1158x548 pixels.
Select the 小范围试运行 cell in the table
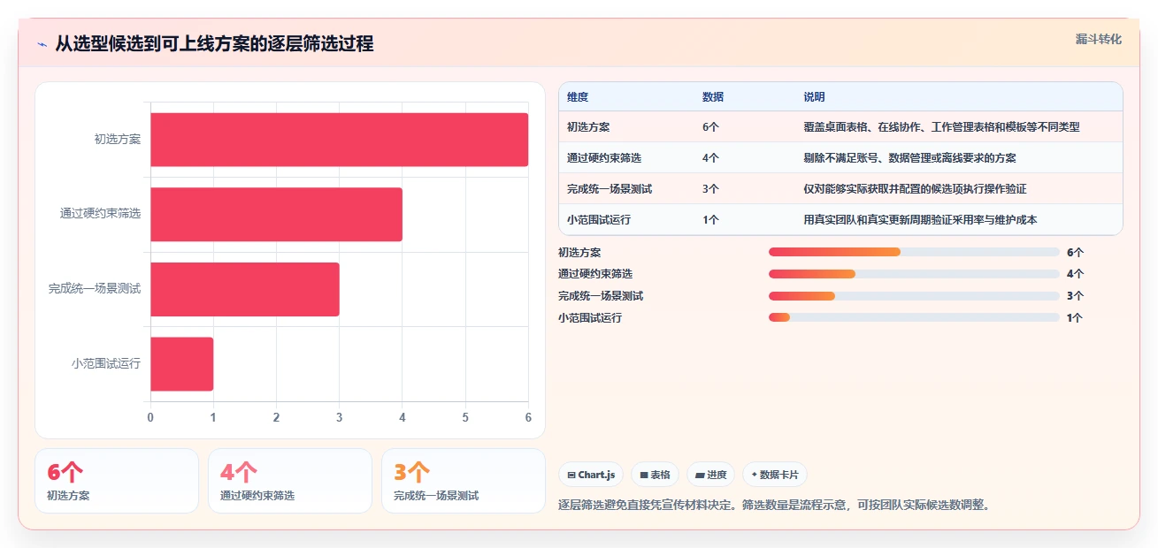point(599,220)
